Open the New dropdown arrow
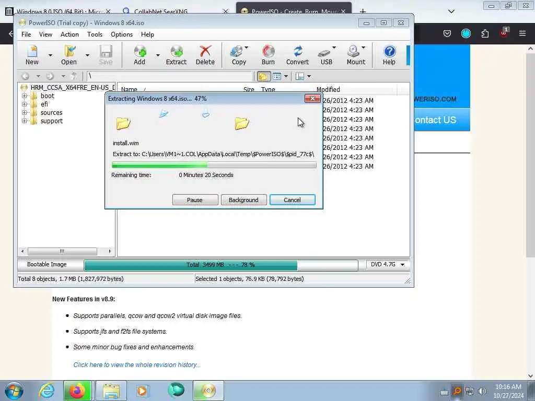 (x=50, y=55)
